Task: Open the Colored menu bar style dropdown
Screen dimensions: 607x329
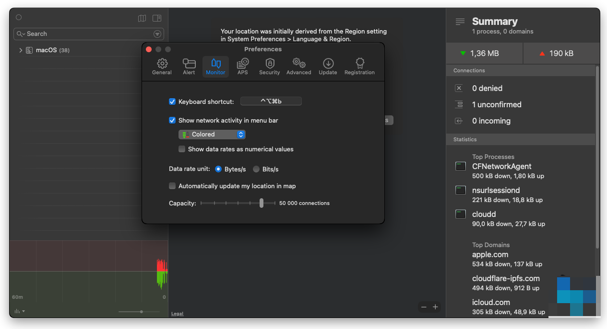Action: 212,135
